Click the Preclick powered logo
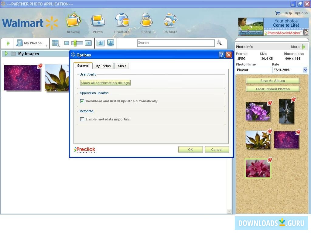311x233 pixels. click(x=85, y=150)
